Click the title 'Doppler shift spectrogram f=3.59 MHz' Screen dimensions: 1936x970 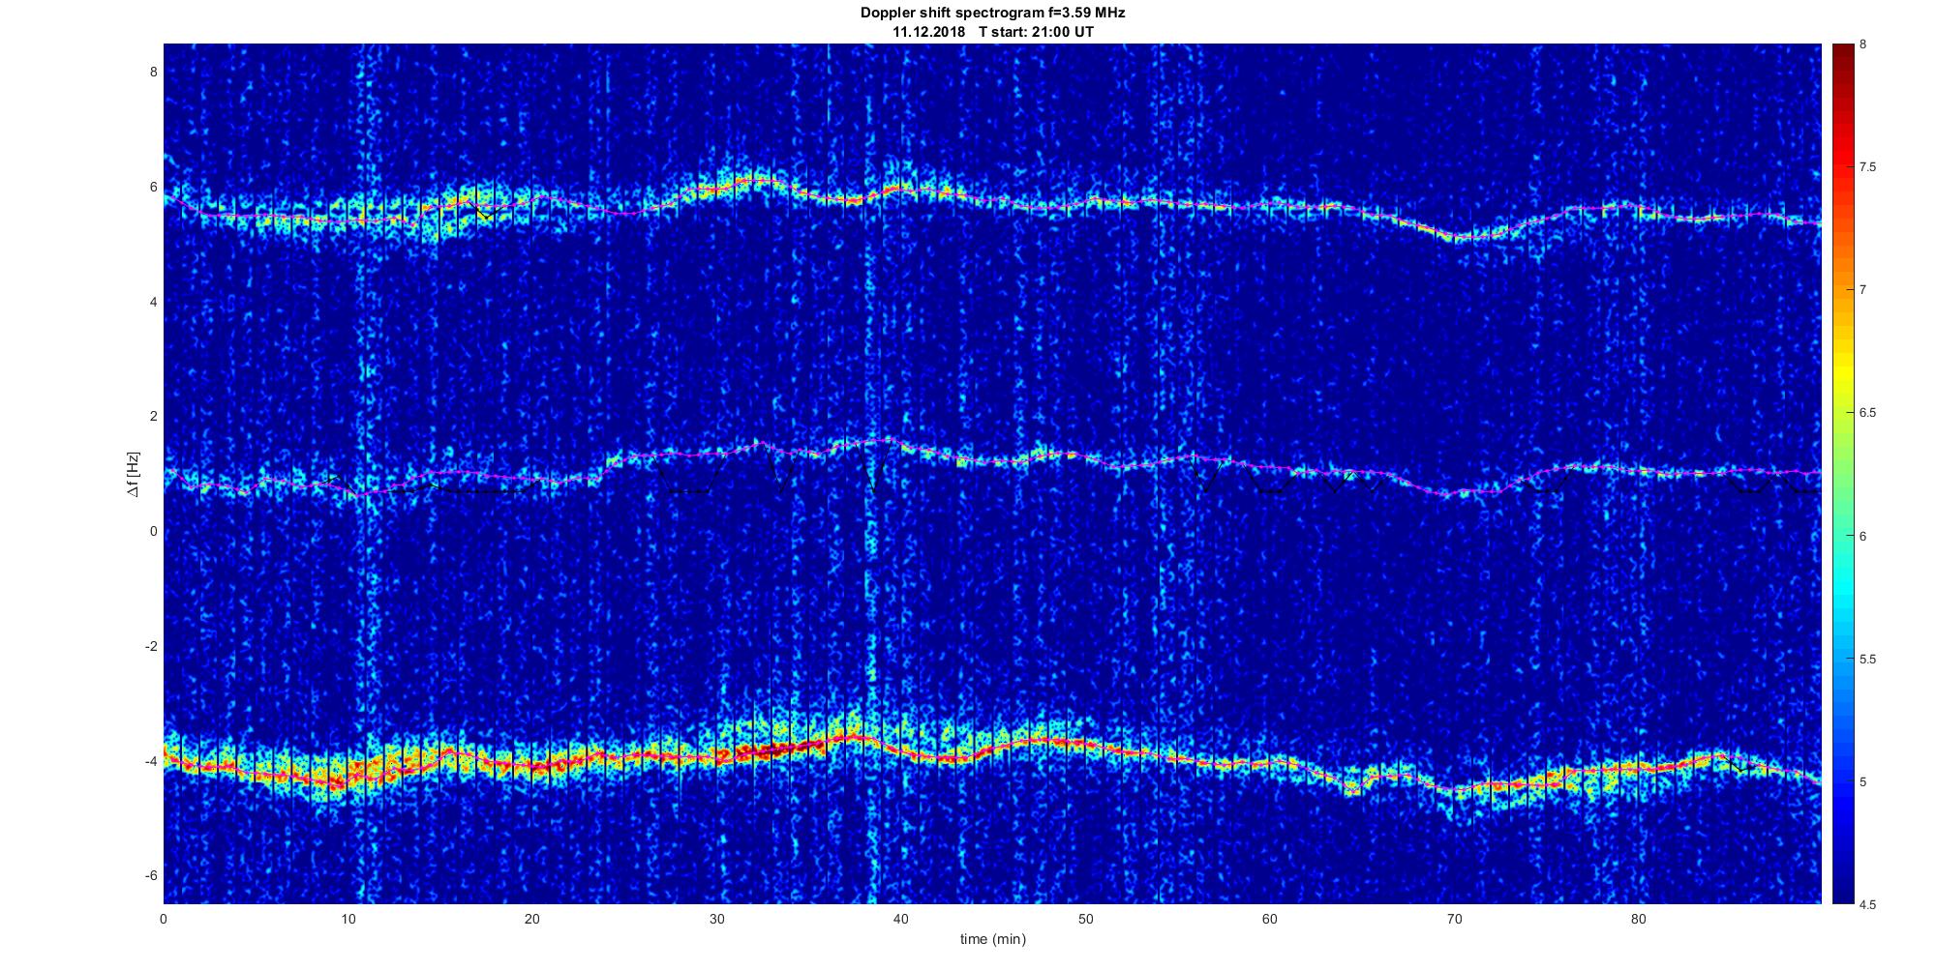pos(992,14)
